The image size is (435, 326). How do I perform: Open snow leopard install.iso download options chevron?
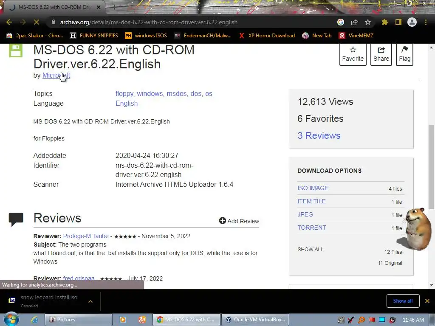(90, 301)
